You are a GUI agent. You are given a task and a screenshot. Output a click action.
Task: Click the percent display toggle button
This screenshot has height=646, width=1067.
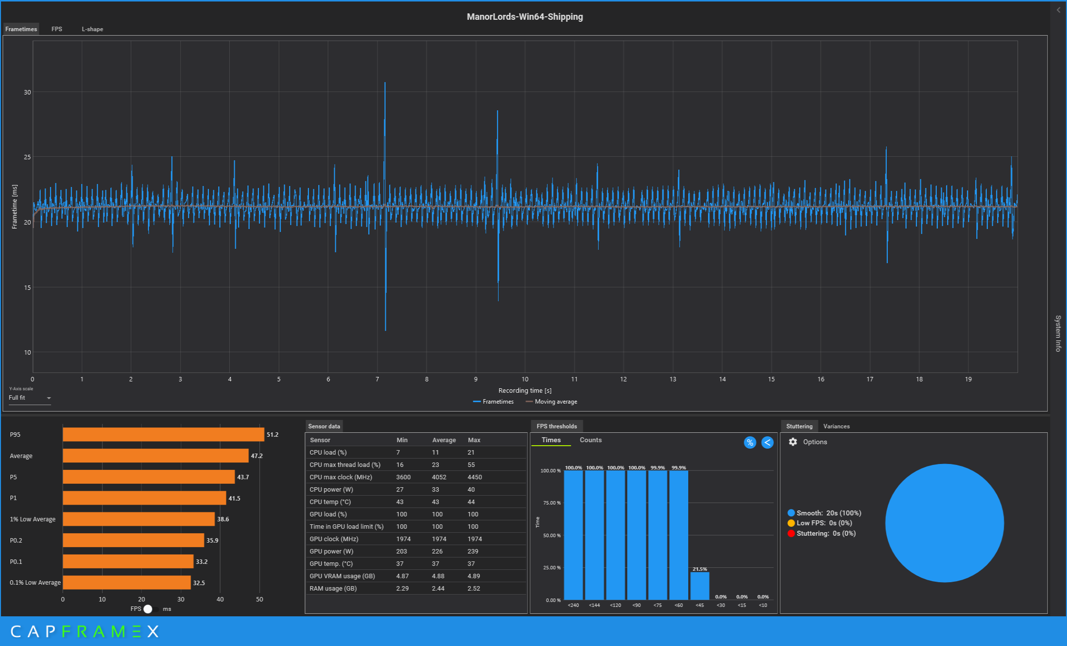750,443
